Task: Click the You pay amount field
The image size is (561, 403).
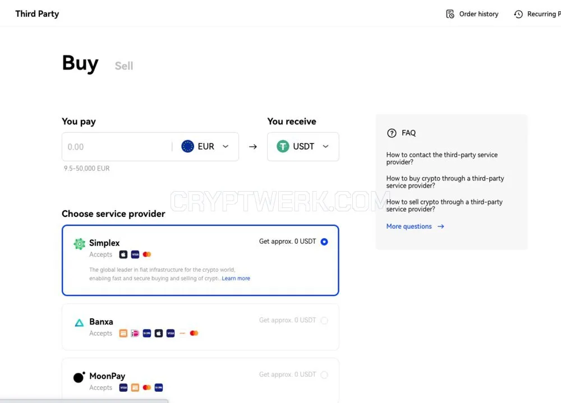Action: click(117, 147)
